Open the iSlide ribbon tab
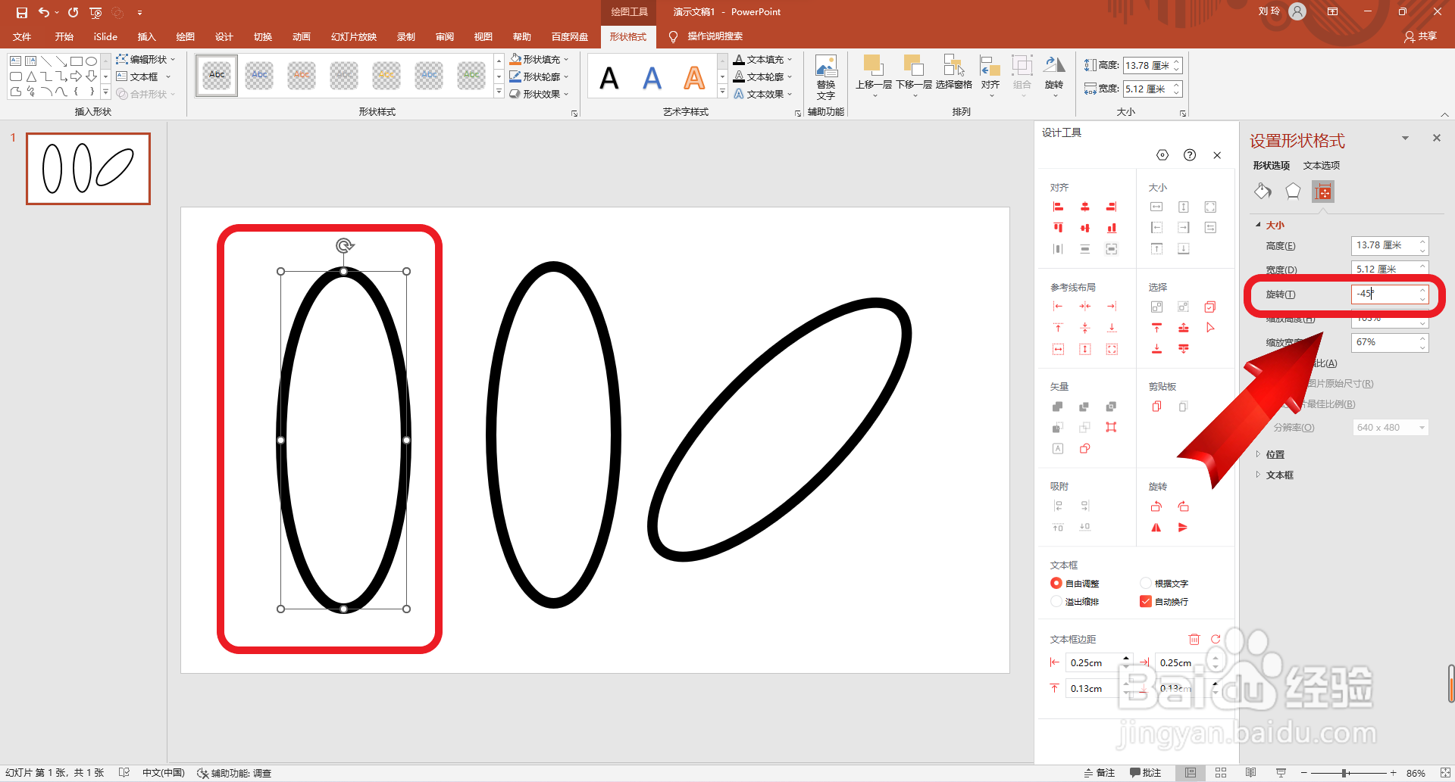Viewport: 1455px width, 782px height. 105,36
